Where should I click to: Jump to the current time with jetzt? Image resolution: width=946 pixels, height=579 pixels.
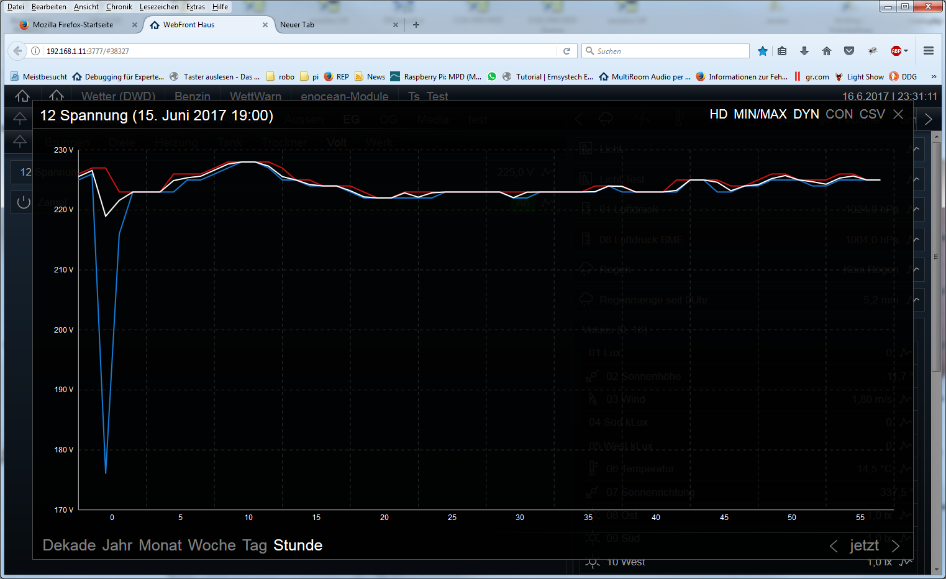864,545
